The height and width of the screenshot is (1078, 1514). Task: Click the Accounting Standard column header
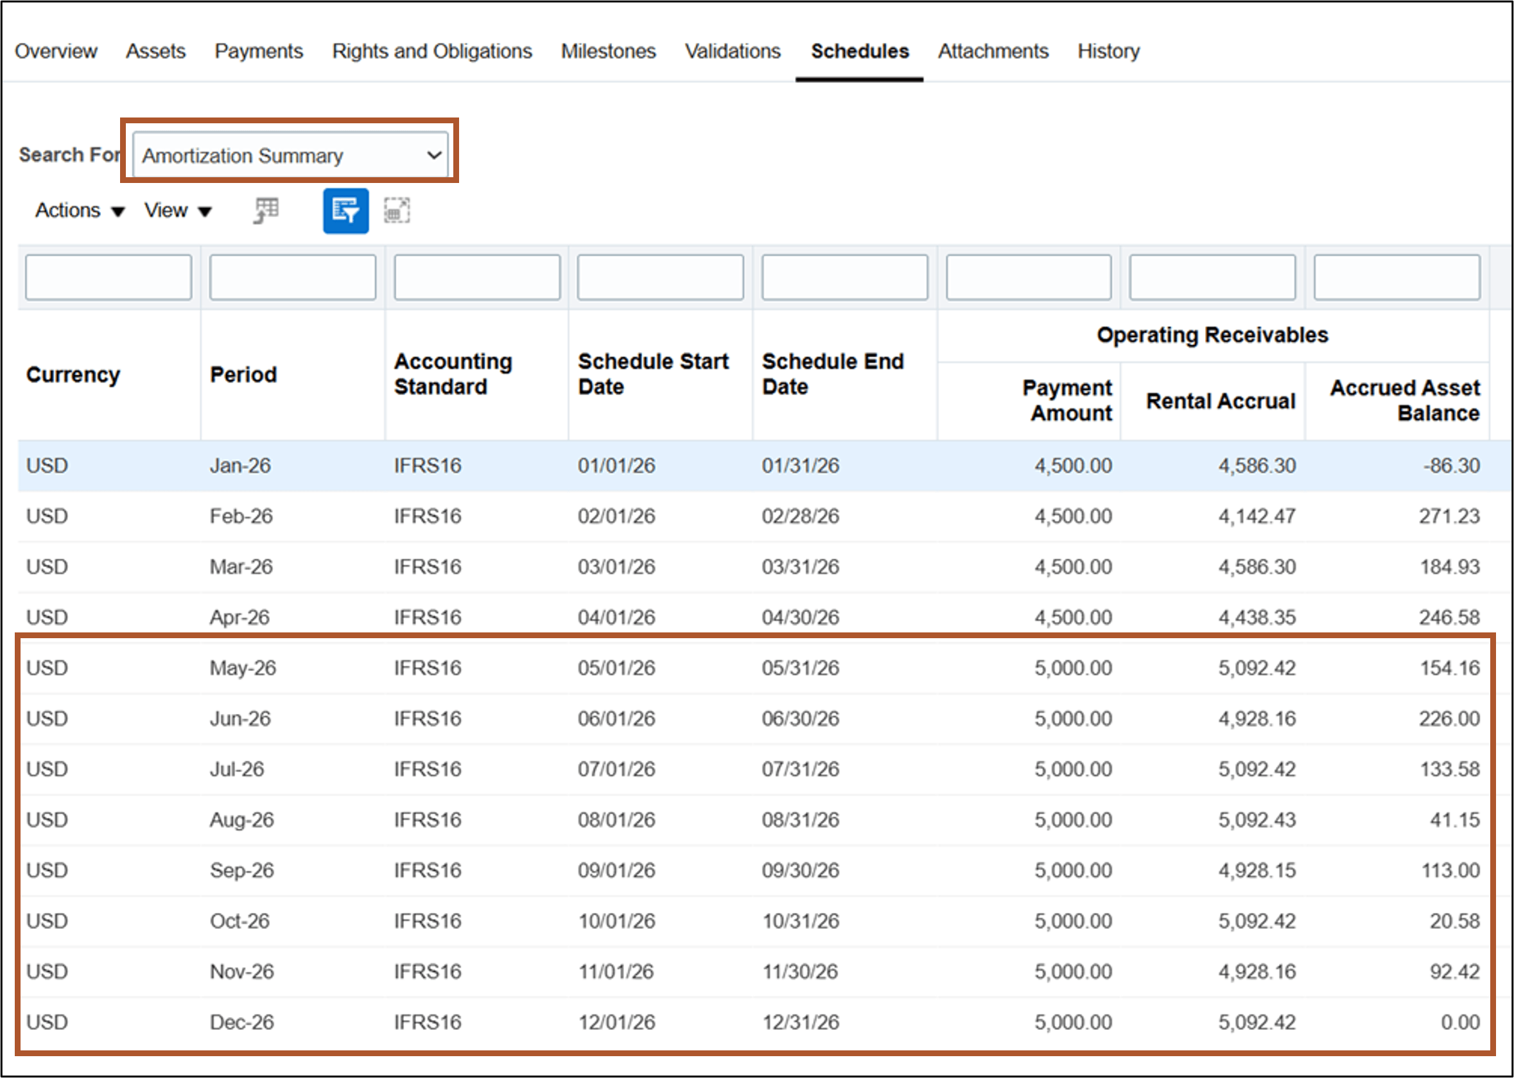[453, 374]
